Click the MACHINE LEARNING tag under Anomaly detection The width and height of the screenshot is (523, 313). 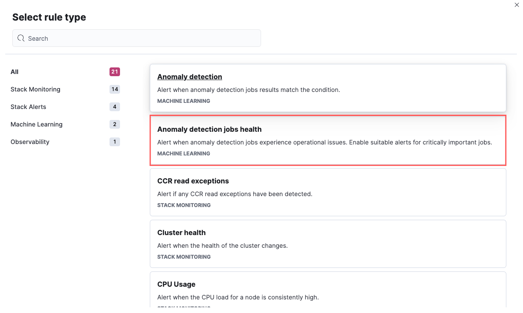[x=184, y=101]
